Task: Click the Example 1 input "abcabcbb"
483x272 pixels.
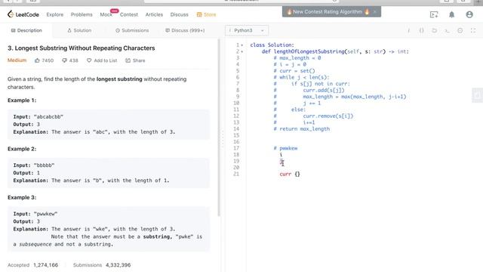Action: coord(48,116)
